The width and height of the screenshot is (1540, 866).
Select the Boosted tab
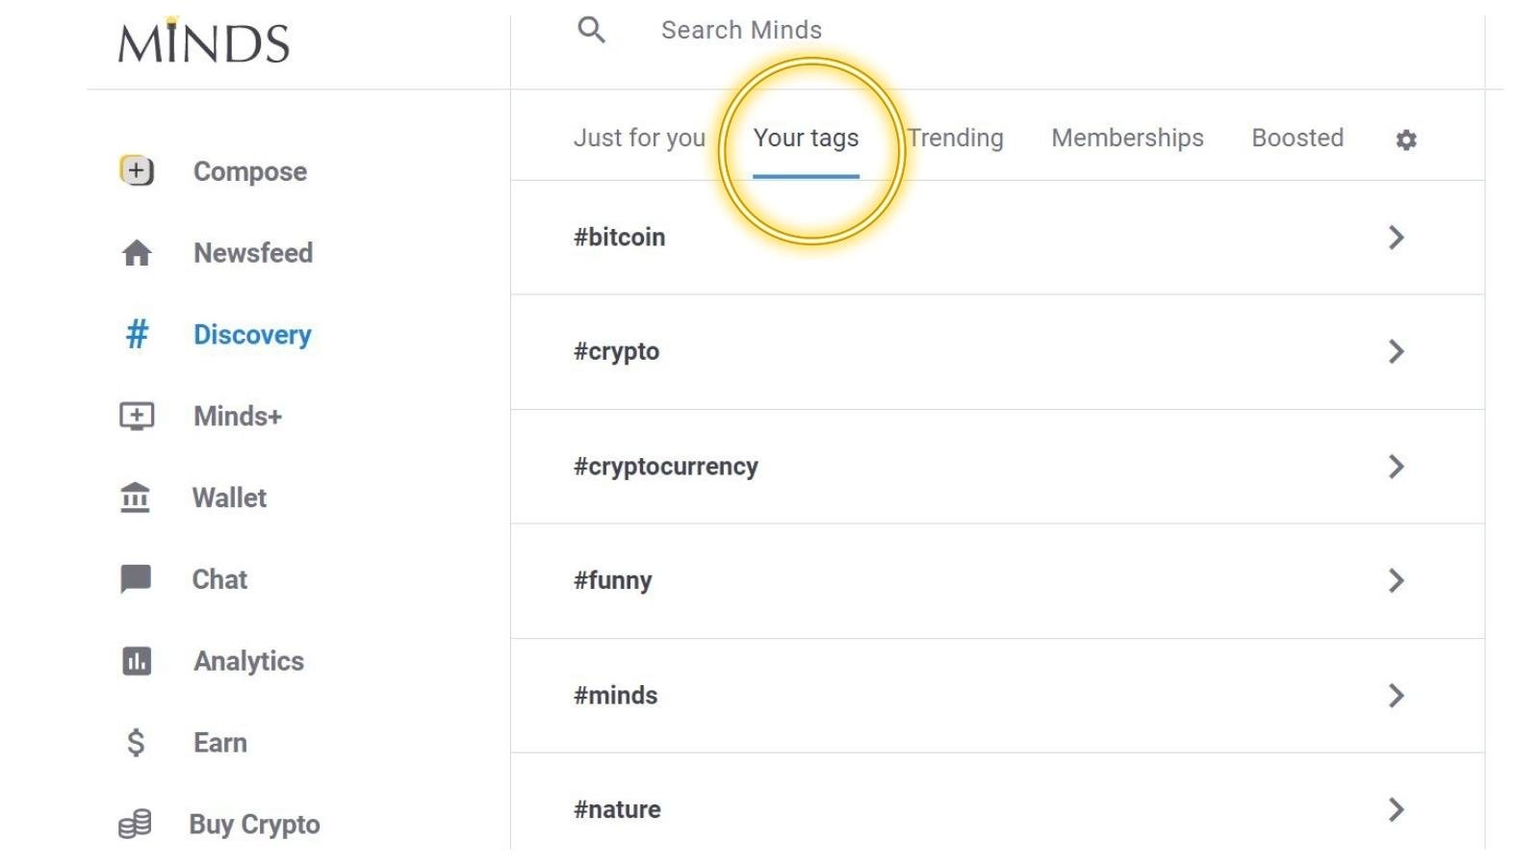point(1297,138)
